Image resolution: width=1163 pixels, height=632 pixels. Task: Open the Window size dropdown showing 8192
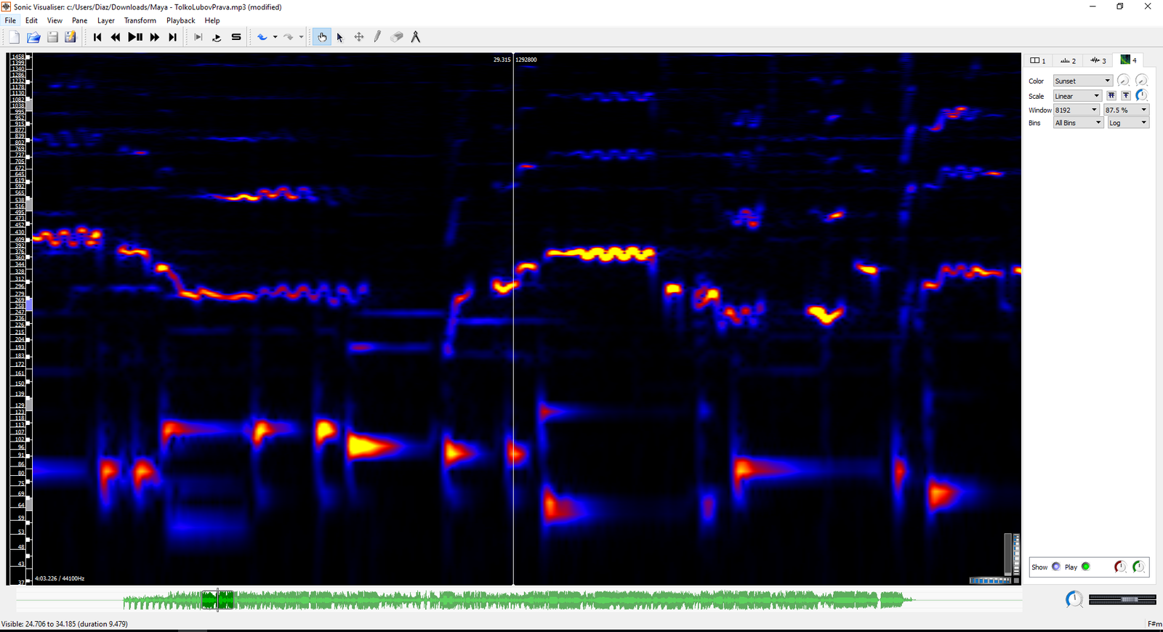point(1076,110)
